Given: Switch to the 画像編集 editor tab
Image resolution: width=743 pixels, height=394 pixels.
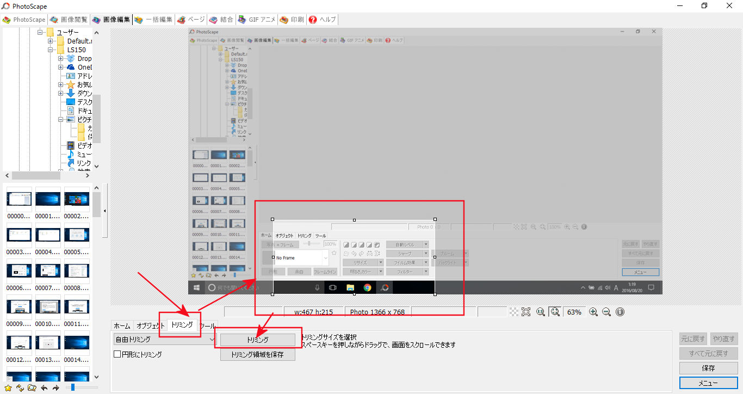Looking at the screenshot, I should pos(111,20).
